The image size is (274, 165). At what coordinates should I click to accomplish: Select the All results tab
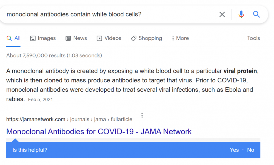14,38
